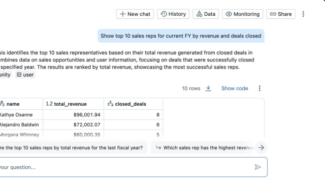325x183 pixels.
Task: Click the Share button
Action: point(281,14)
